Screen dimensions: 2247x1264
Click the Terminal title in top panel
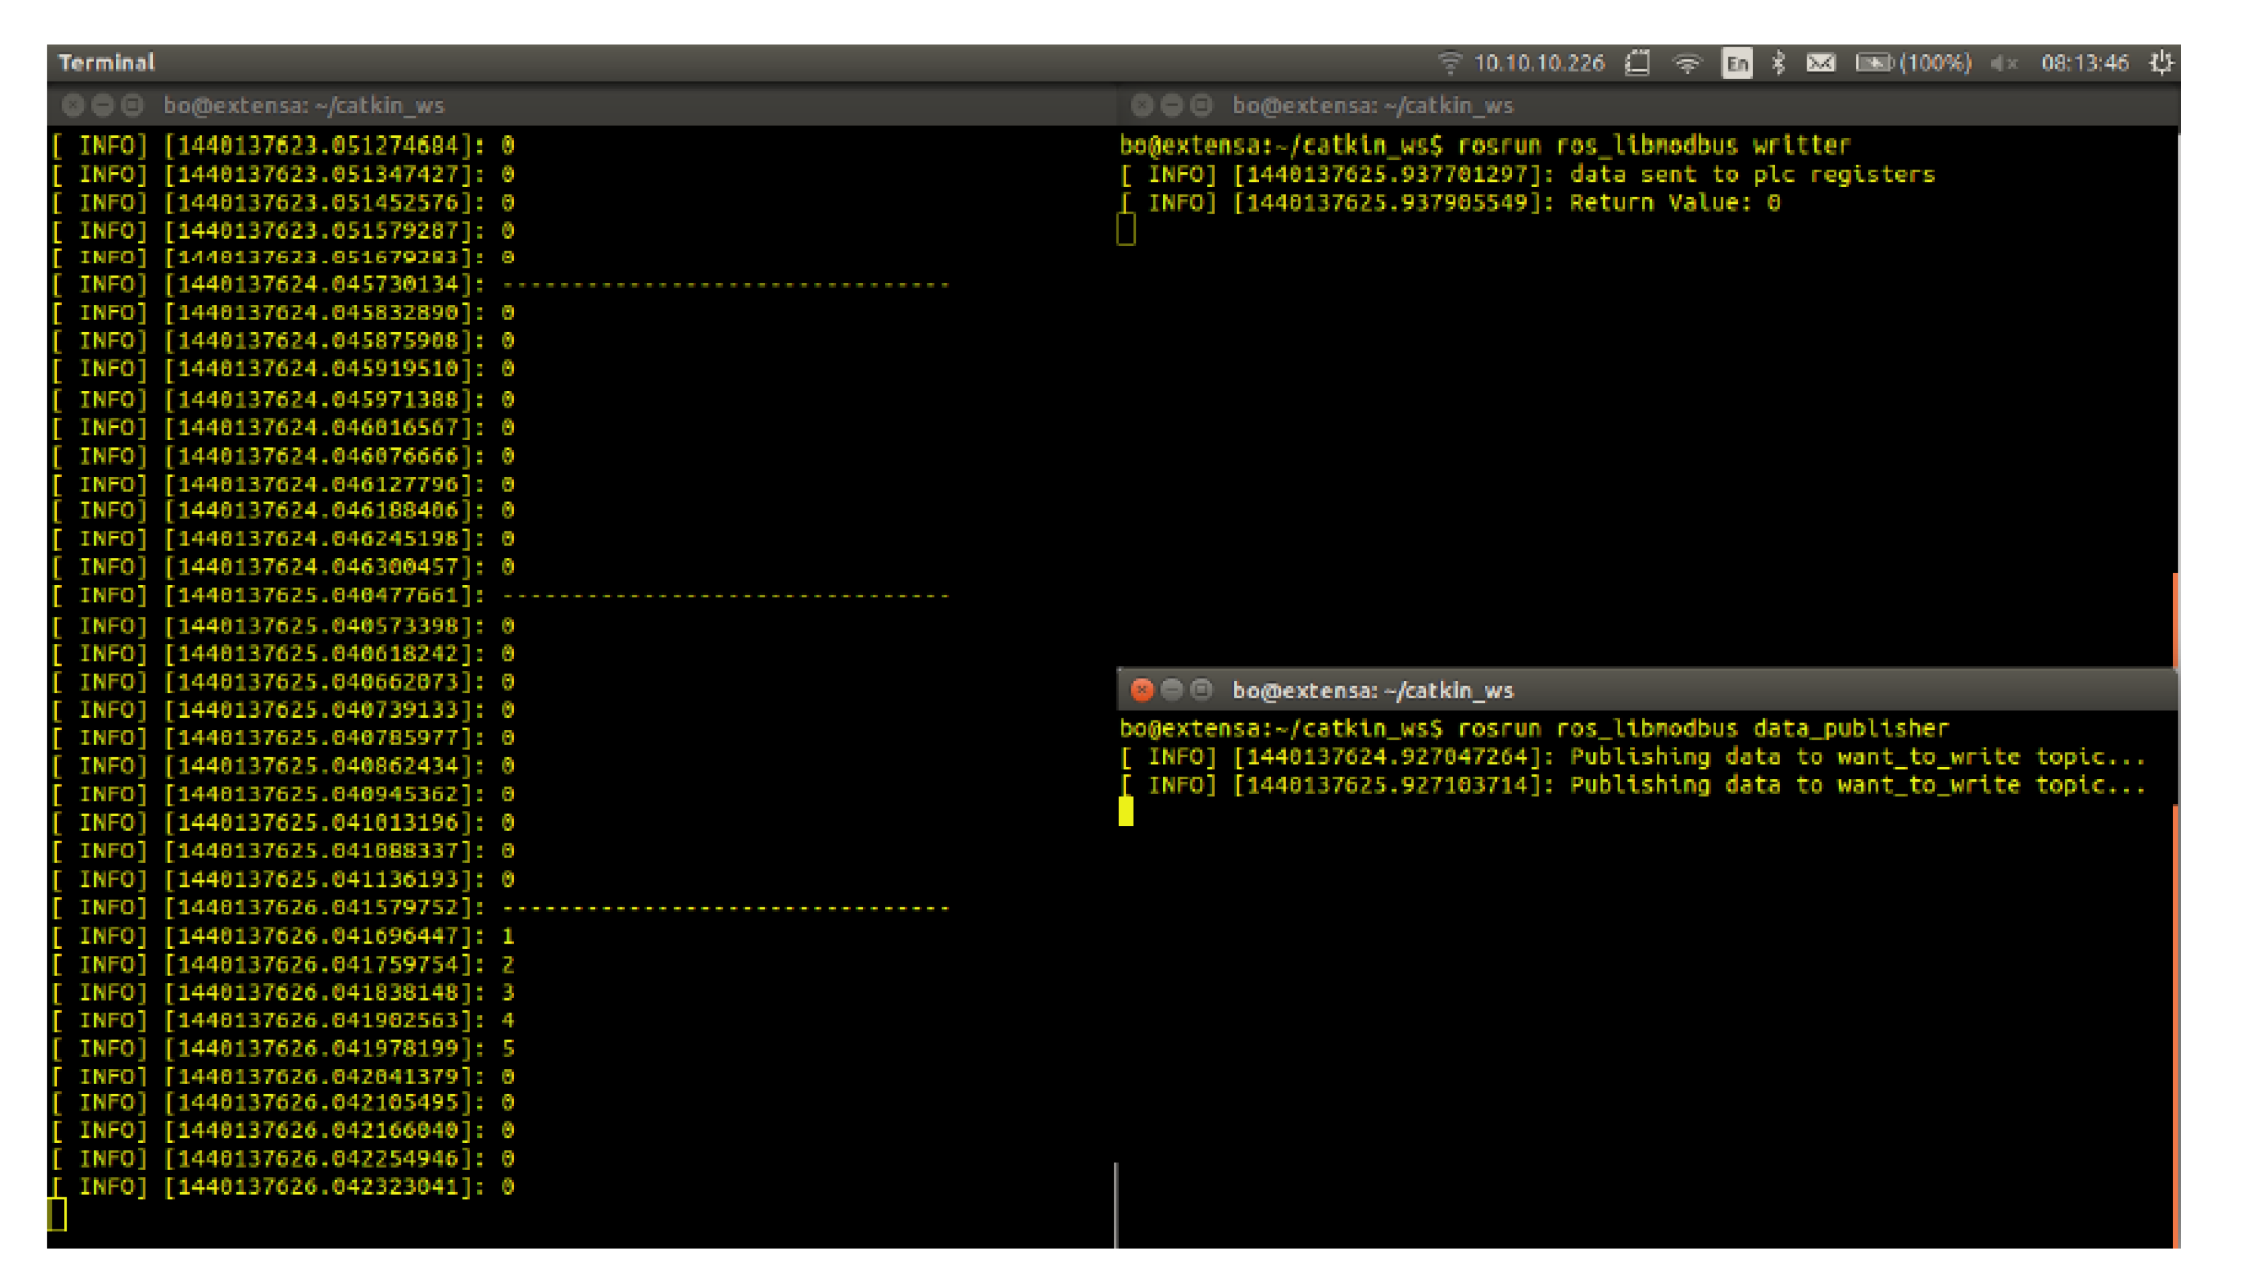(x=106, y=63)
